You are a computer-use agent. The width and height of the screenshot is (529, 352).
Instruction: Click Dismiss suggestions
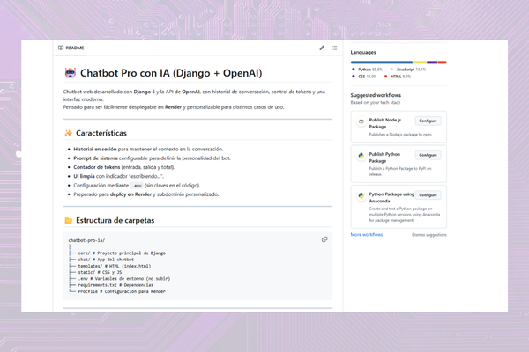428,235
